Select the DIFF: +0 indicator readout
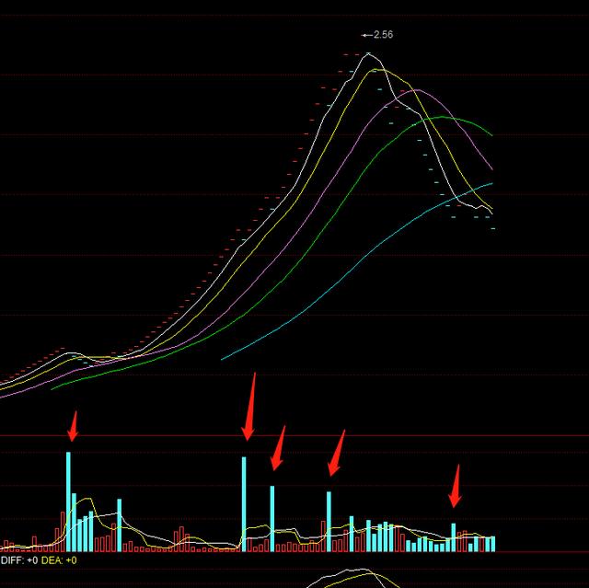Screen dimensions: 589x588 point(19,560)
